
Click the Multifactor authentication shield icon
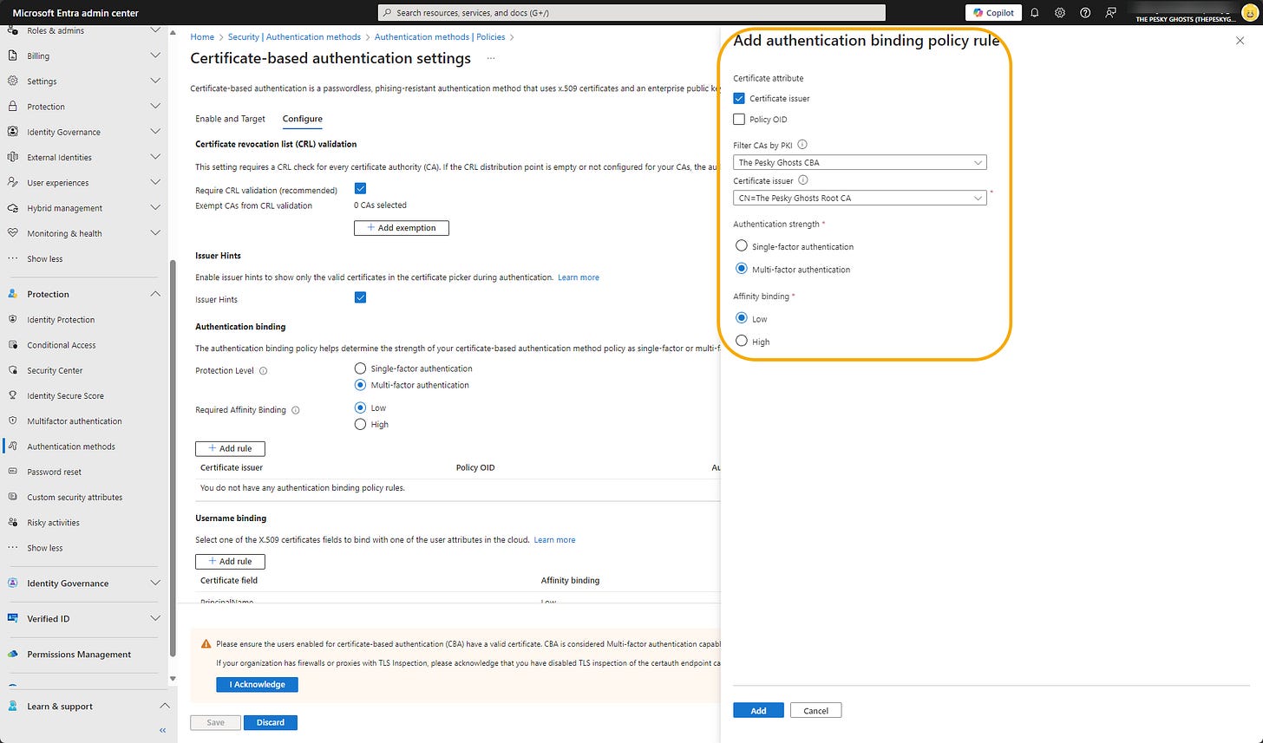pyautogui.click(x=12, y=420)
